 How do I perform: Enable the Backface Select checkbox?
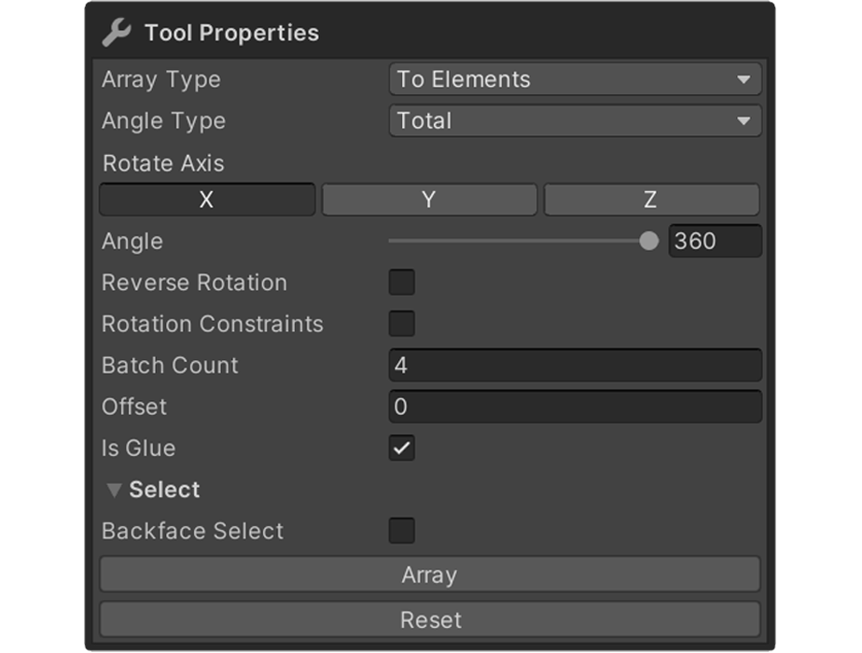[x=402, y=531]
